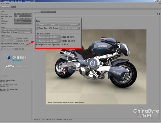
Task: Click the small MHz multiplier field
Action: 15,16
